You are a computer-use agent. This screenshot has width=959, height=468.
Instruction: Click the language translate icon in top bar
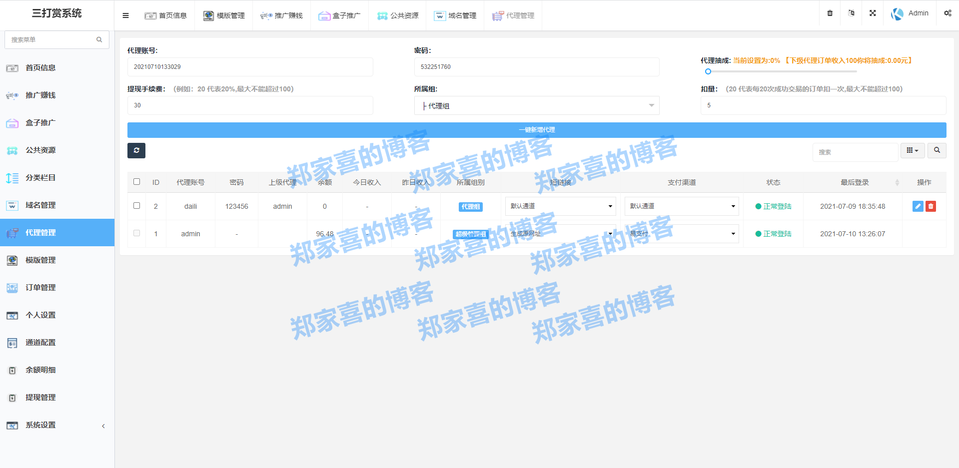852,13
